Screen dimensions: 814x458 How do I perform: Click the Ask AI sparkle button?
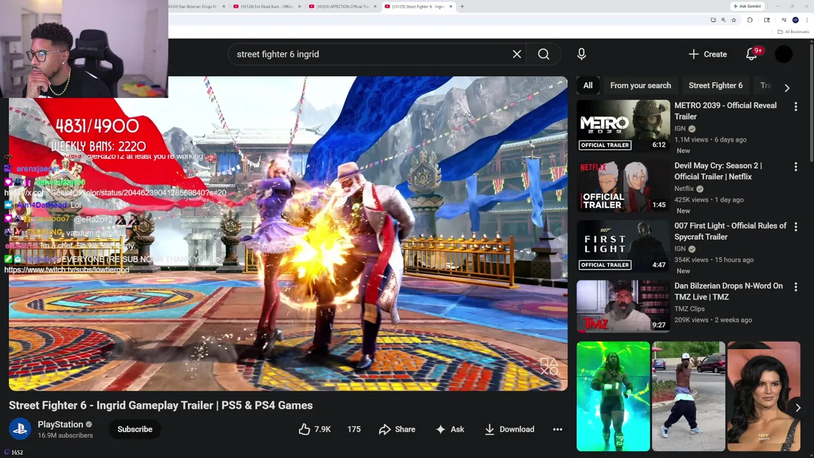[x=450, y=429]
